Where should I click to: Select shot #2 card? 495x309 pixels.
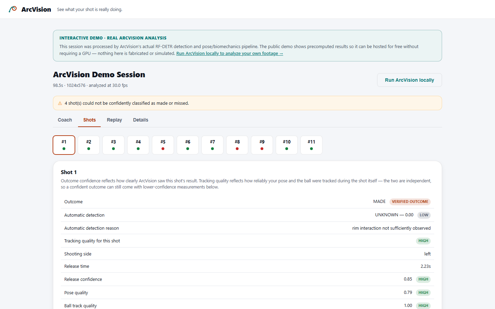point(89,145)
